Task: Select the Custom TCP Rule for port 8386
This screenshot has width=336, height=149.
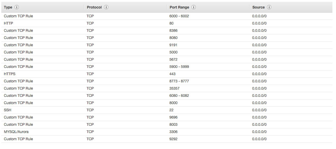Action: (x=18, y=30)
